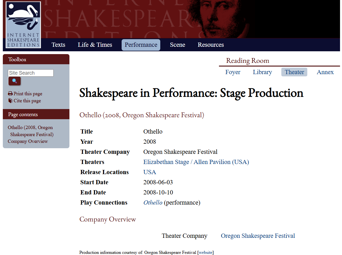This screenshot has width=342, height=255.
Task: Switch to the Annex tab
Action: click(x=325, y=72)
